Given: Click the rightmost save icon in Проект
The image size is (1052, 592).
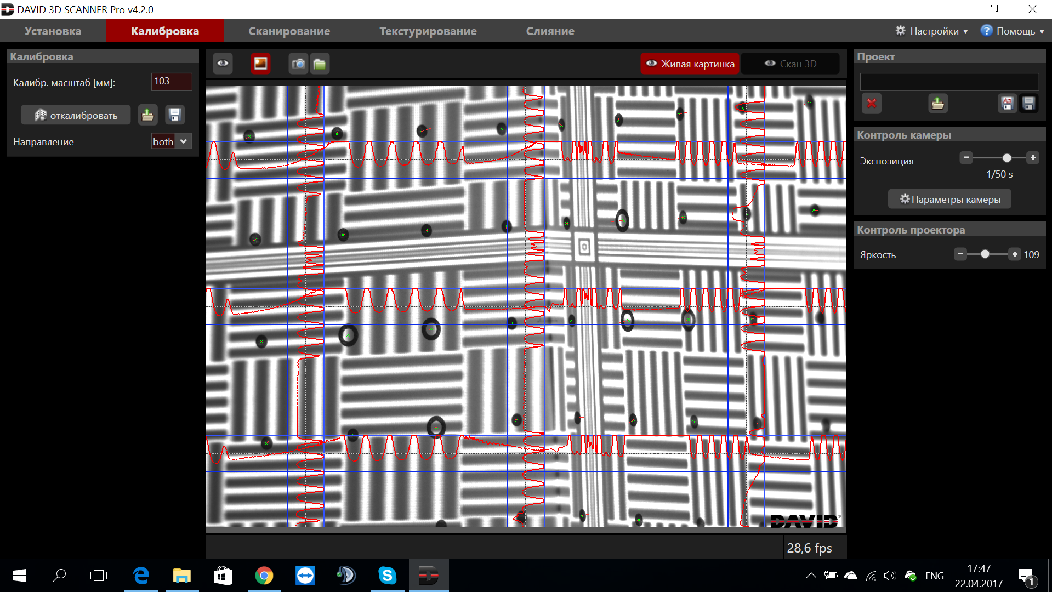Looking at the screenshot, I should click(1028, 103).
